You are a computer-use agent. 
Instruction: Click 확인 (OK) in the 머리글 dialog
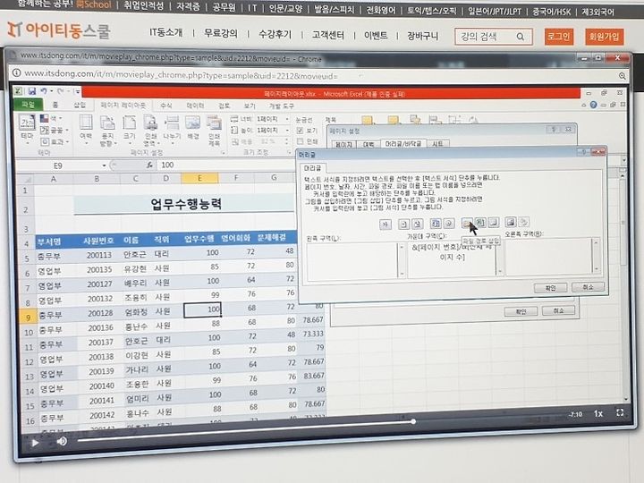[x=550, y=287]
